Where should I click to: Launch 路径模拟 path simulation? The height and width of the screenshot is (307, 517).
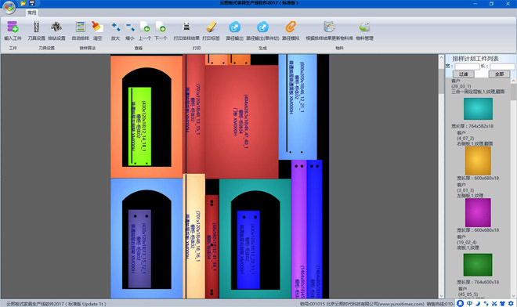[x=291, y=31]
